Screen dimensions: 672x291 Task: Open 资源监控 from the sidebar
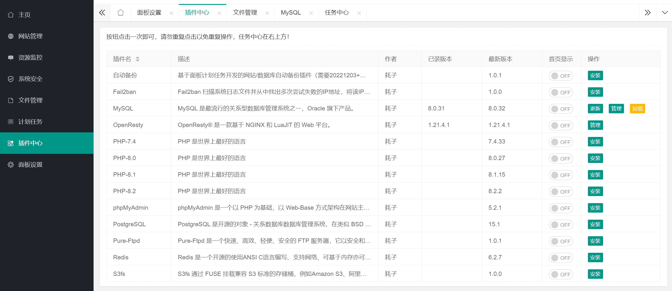click(30, 57)
